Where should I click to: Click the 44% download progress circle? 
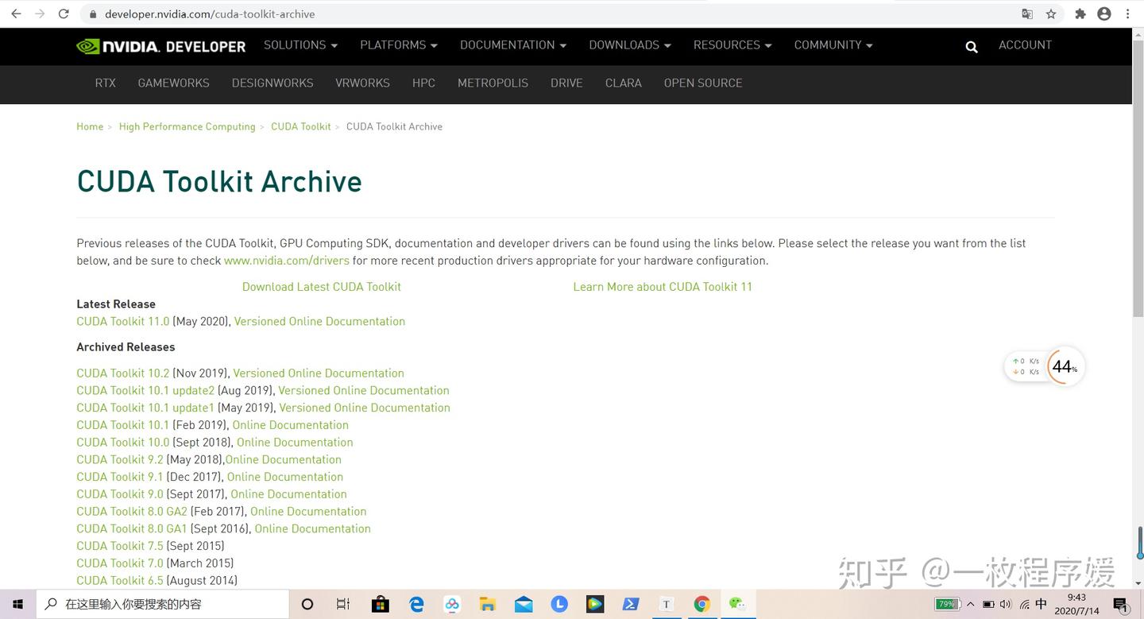pos(1064,366)
